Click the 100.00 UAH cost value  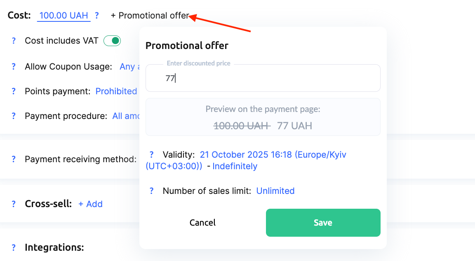63,16
